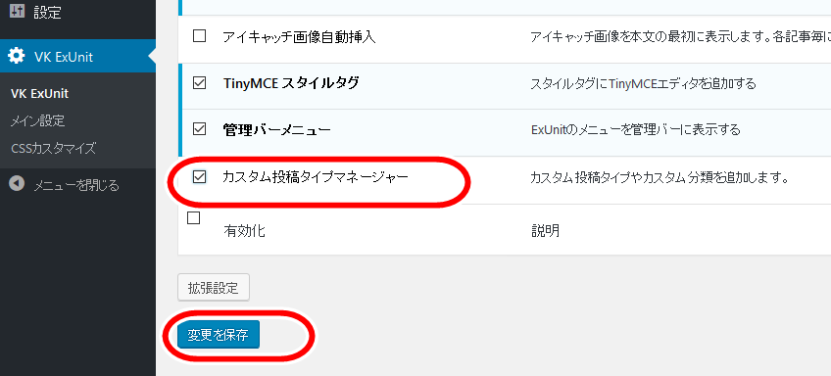
Task: Uncheck the 管理バーメニュー checkbox
Action: [x=199, y=129]
